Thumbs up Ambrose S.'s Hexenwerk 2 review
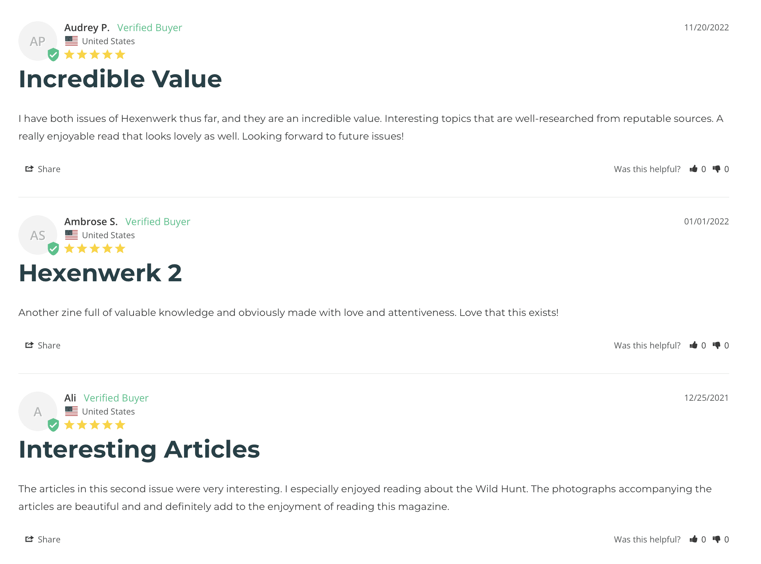Viewport: 761px width, 564px height. [x=694, y=345]
